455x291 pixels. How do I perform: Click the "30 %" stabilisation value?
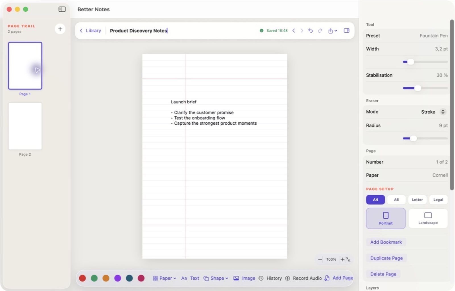[x=442, y=75]
